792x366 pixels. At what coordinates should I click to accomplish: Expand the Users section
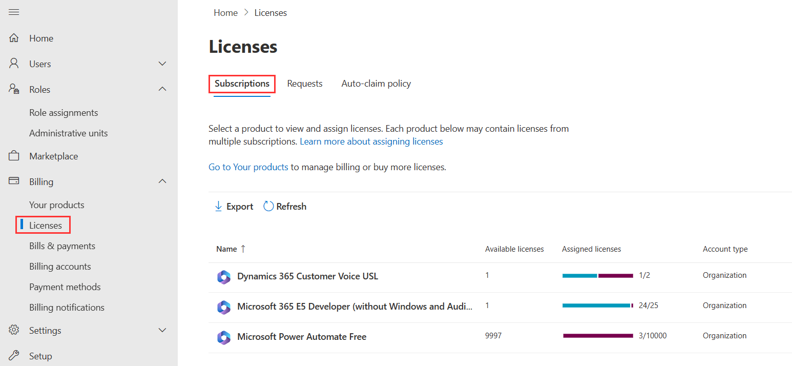click(162, 63)
